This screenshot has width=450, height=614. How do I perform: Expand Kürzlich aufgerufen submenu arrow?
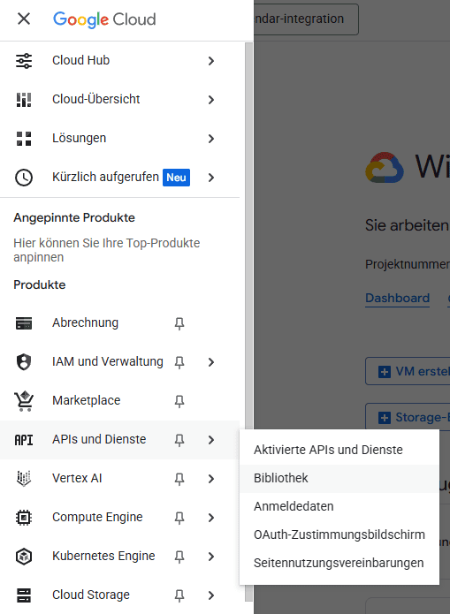coord(211,178)
